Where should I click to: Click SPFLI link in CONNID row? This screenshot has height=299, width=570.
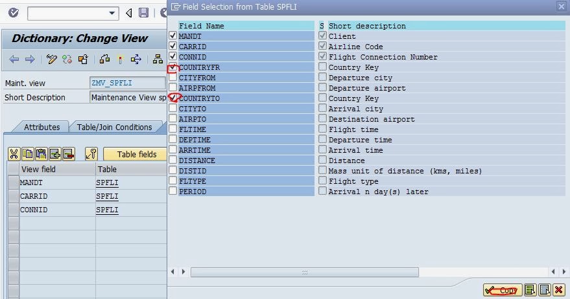click(x=107, y=210)
